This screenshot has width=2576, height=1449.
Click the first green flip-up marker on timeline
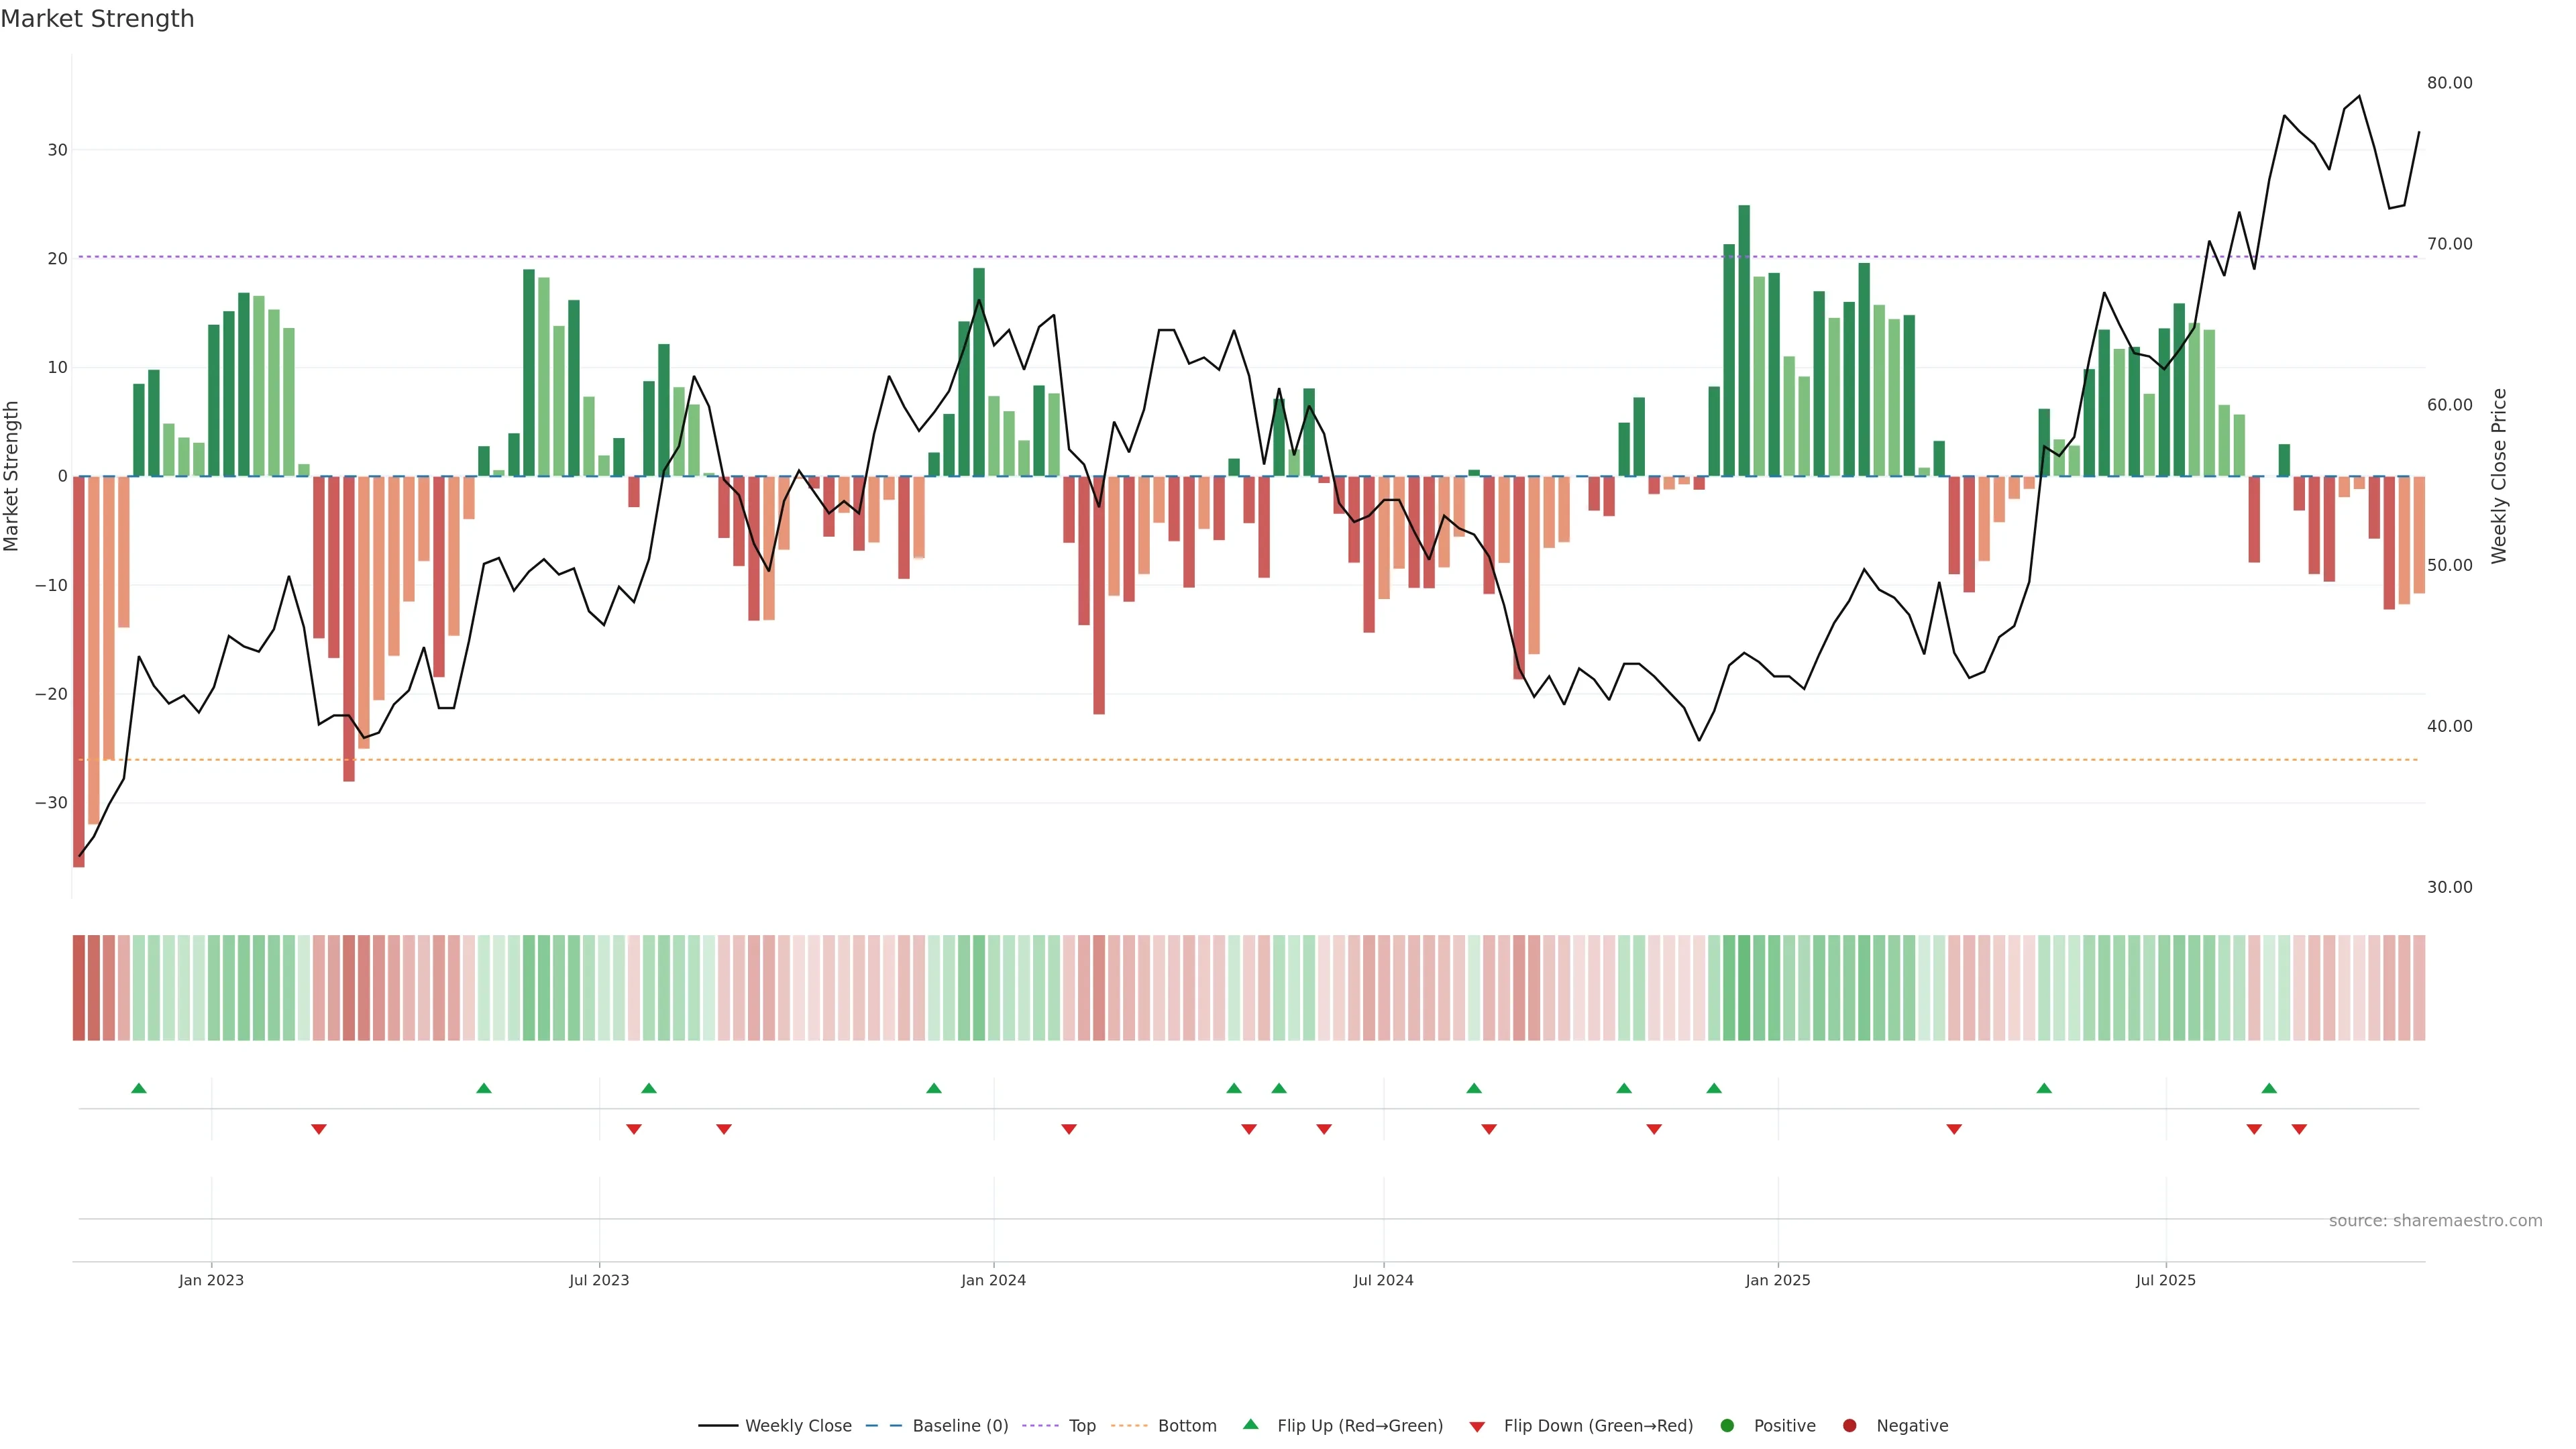[139, 1088]
